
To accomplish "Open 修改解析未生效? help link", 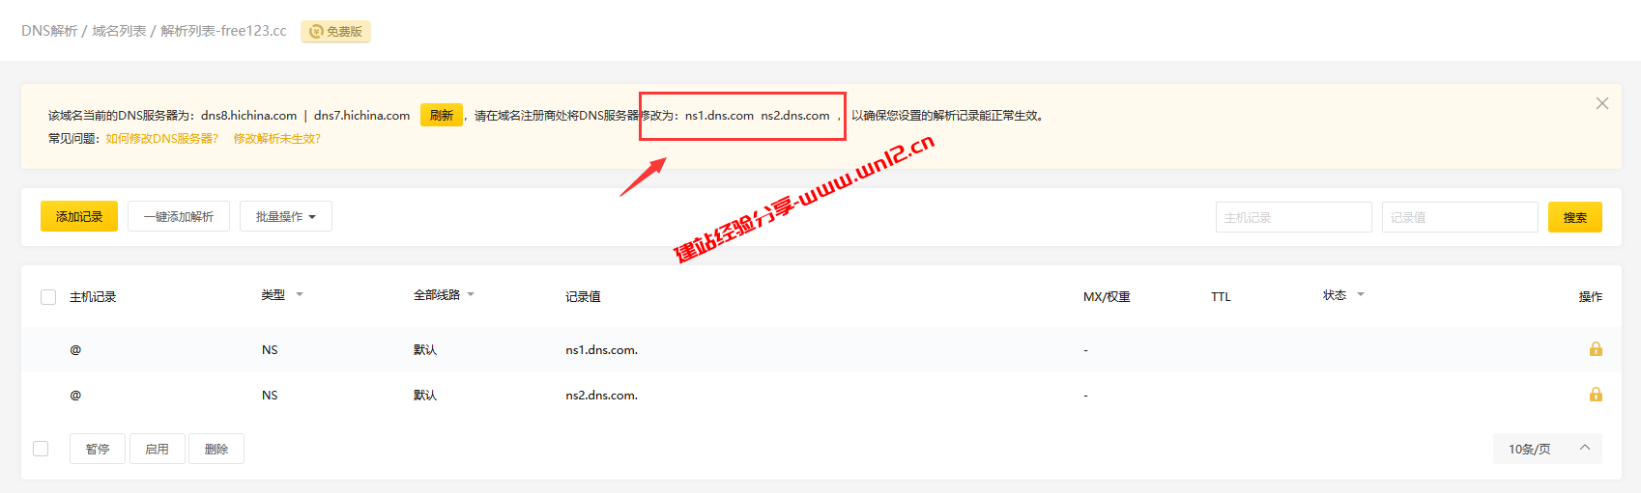I will [276, 139].
